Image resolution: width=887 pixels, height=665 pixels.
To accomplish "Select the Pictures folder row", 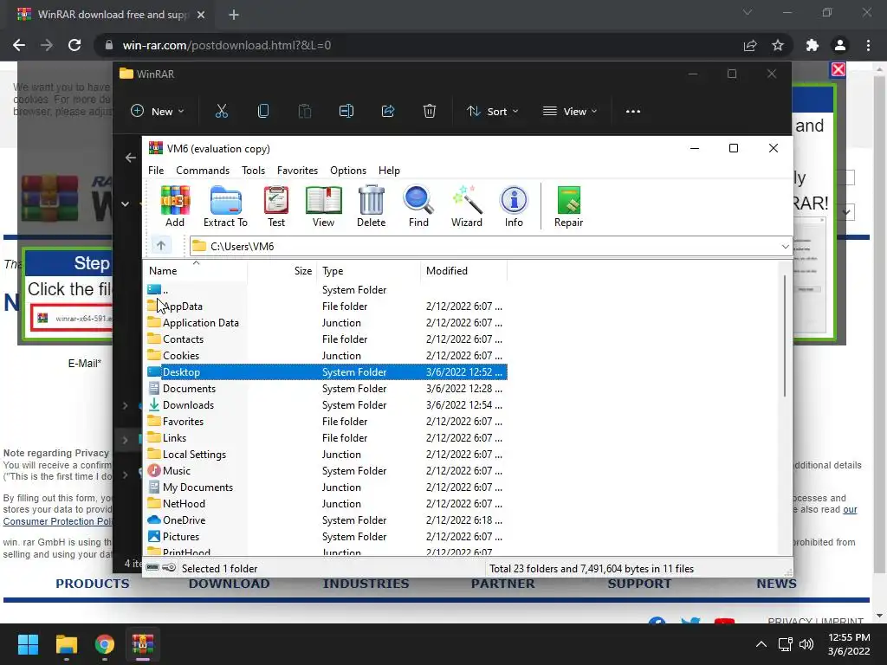I will 326,536.
